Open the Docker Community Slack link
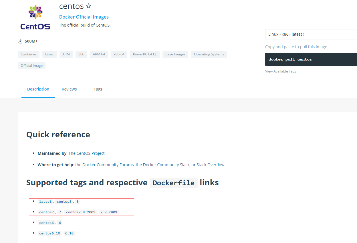Image resolution: width=357 pixels, height=243 pixels. click(162, 165)
